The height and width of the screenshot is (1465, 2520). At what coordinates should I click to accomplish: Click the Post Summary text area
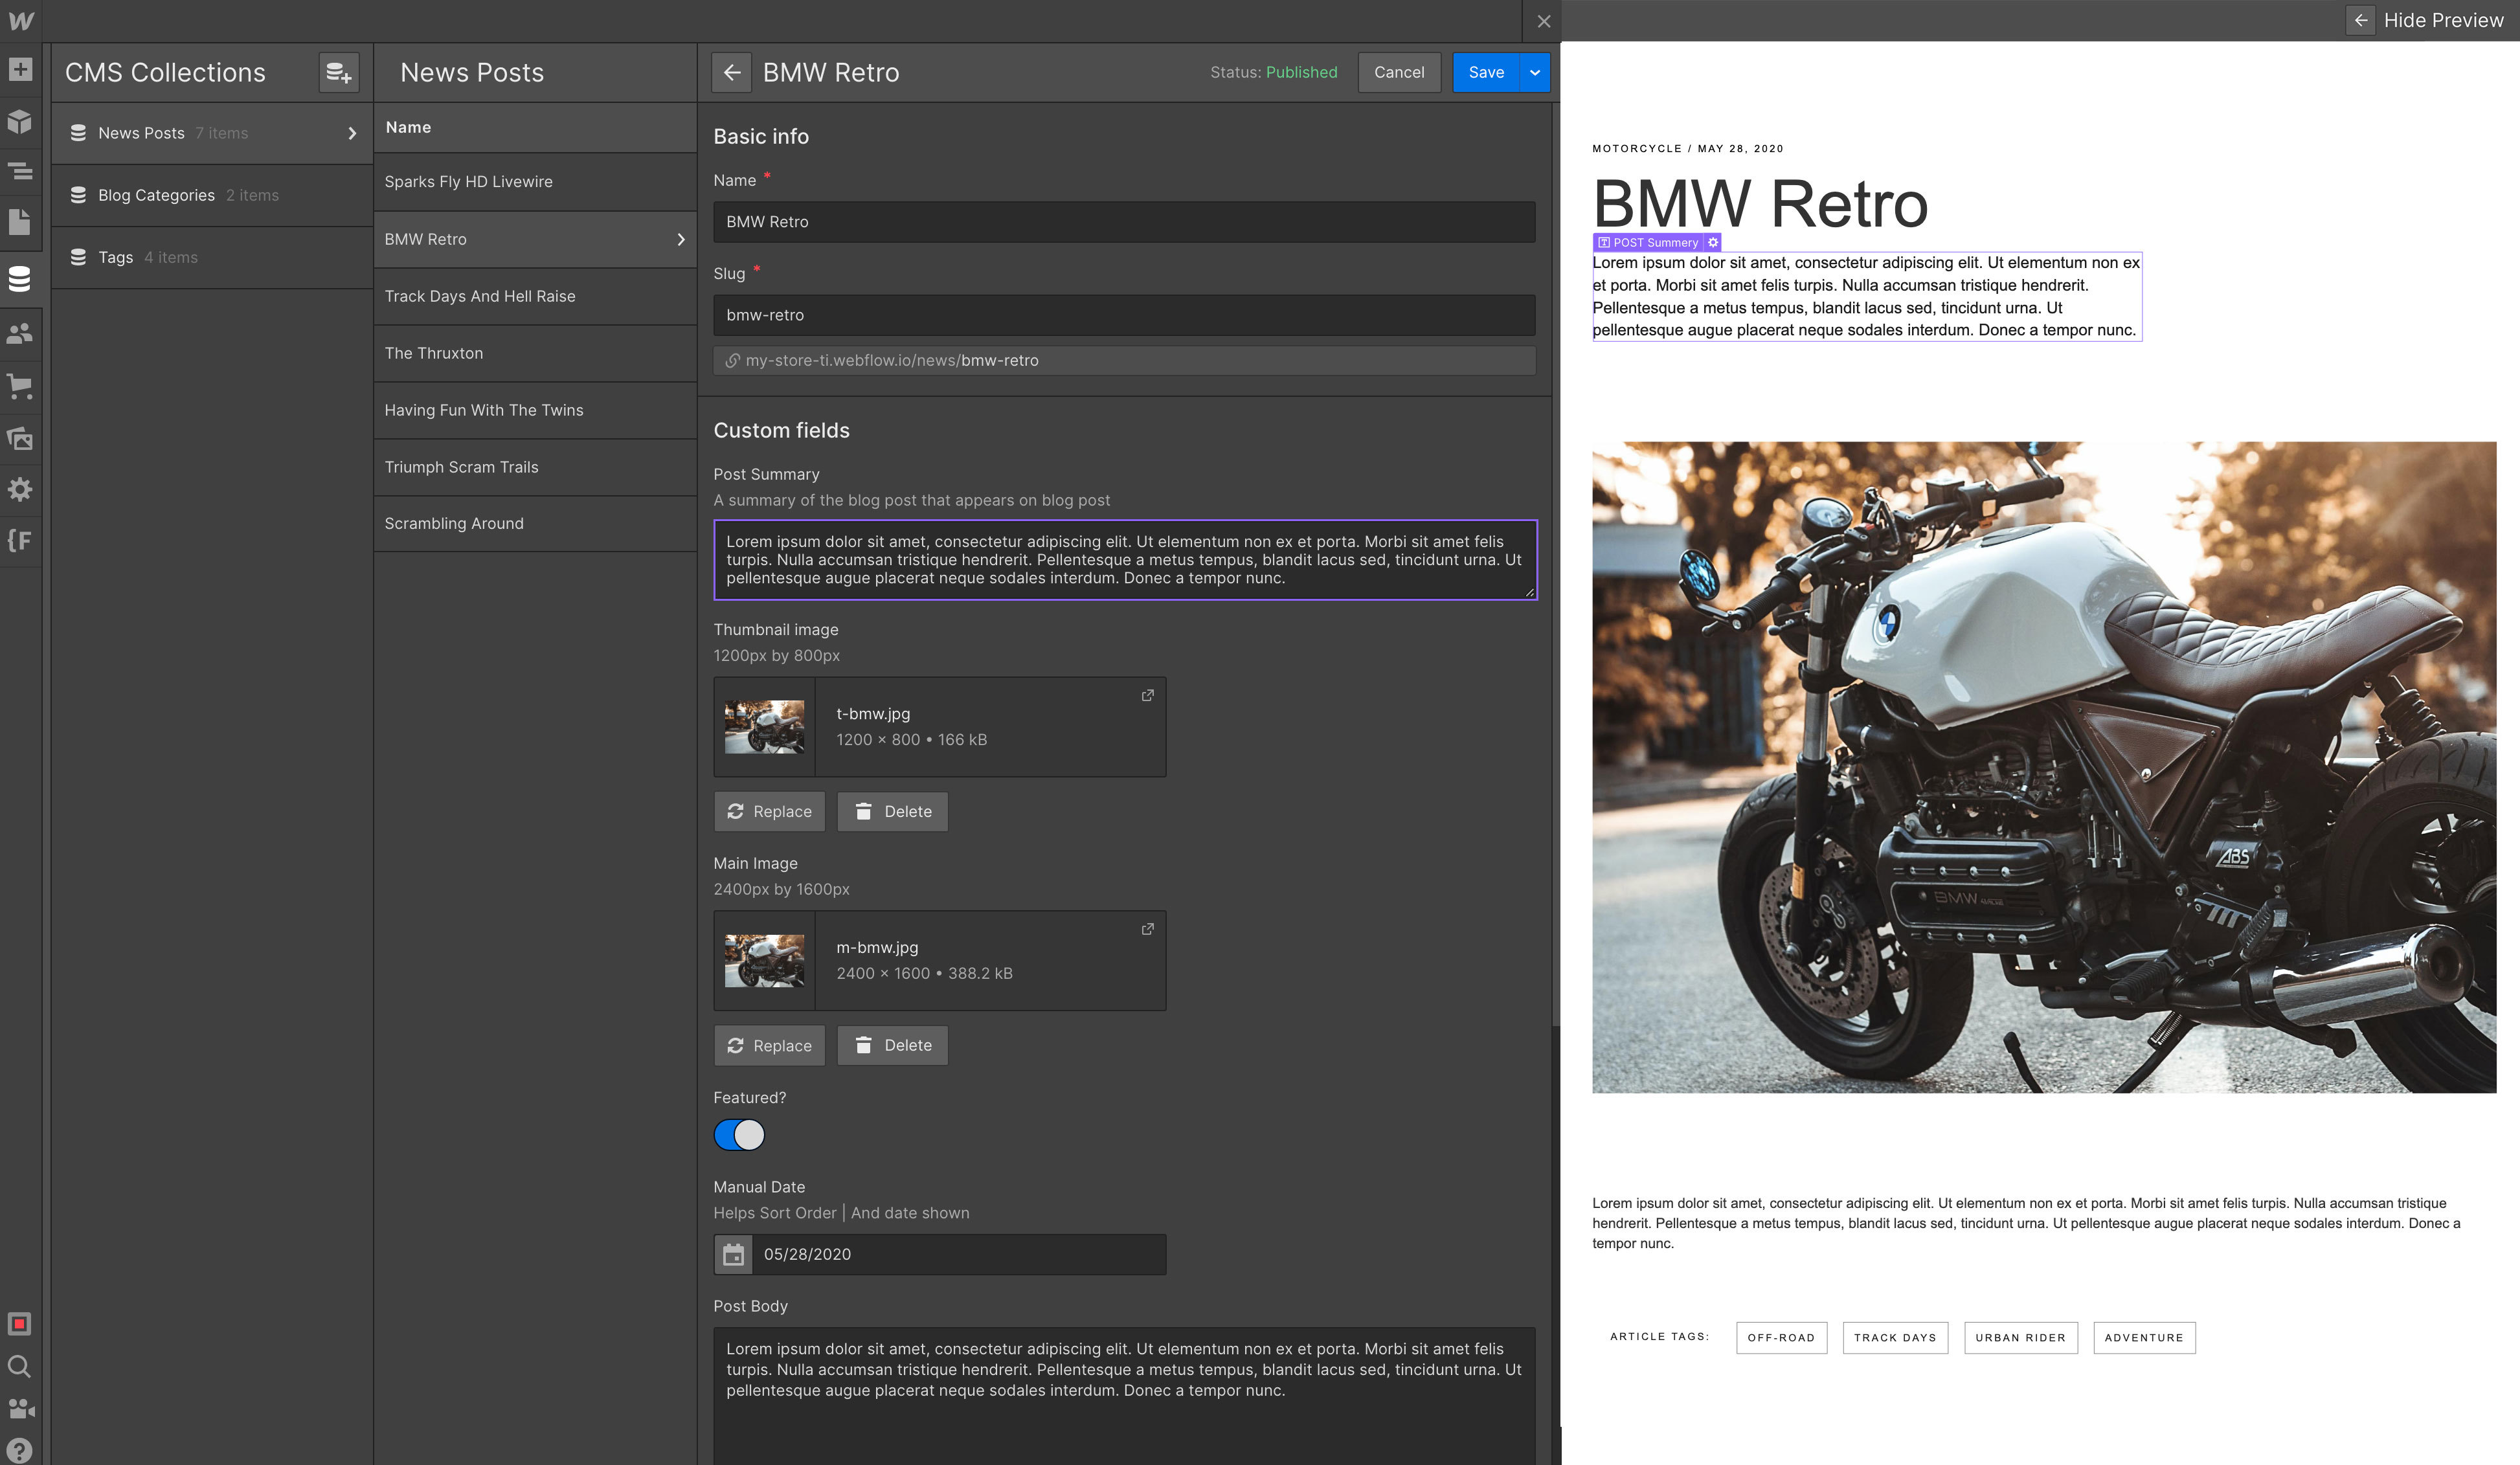coord(1125,560)
